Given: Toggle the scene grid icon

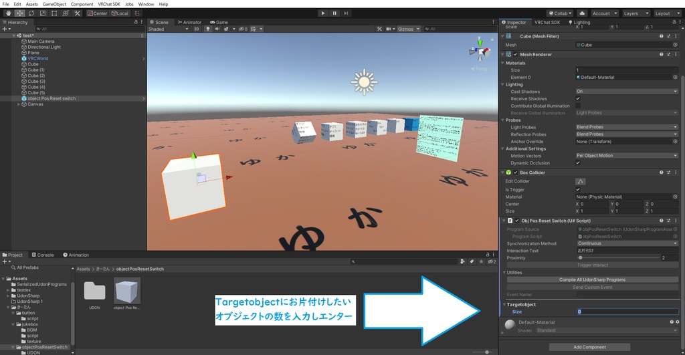Looking at the screenshot, I should 253,29.
